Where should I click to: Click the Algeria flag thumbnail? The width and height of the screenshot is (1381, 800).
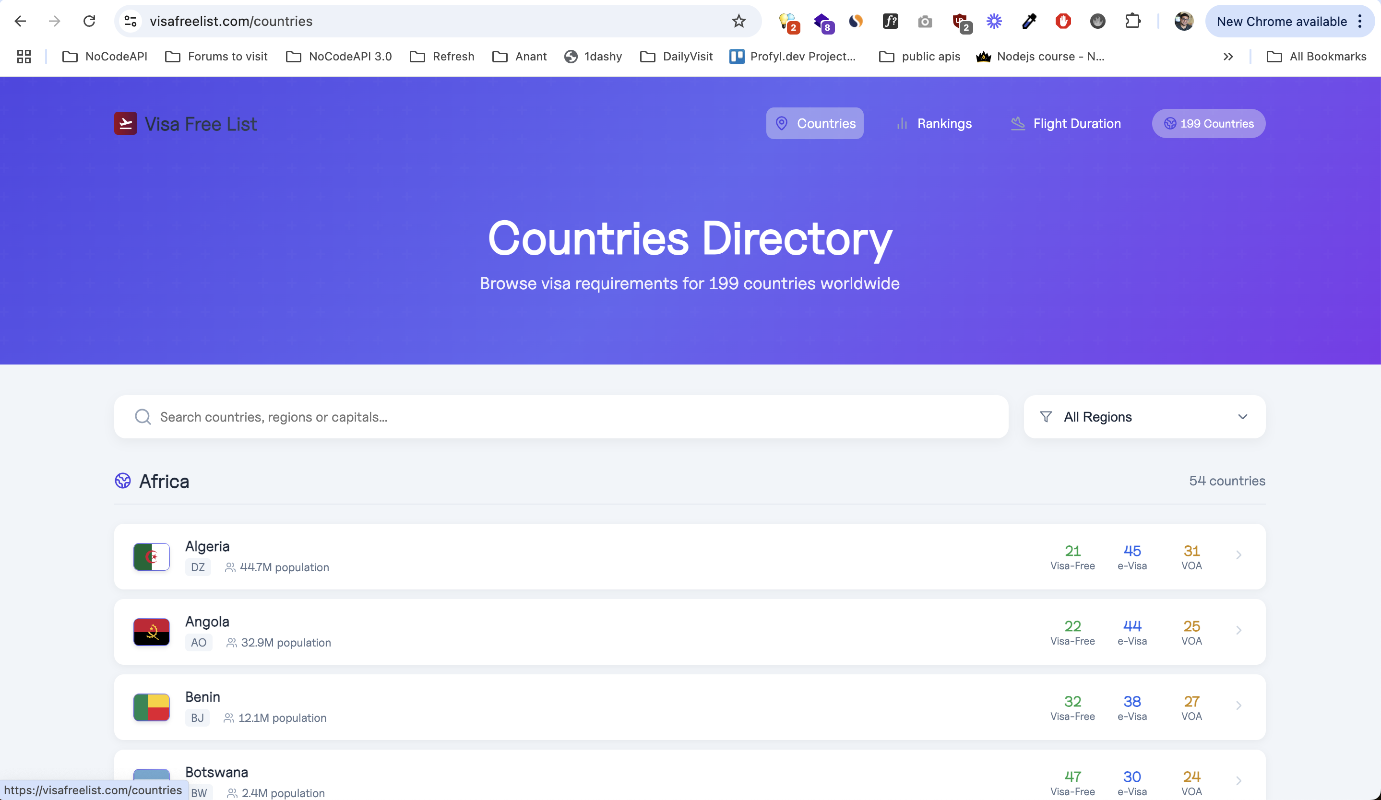point(151,556)
